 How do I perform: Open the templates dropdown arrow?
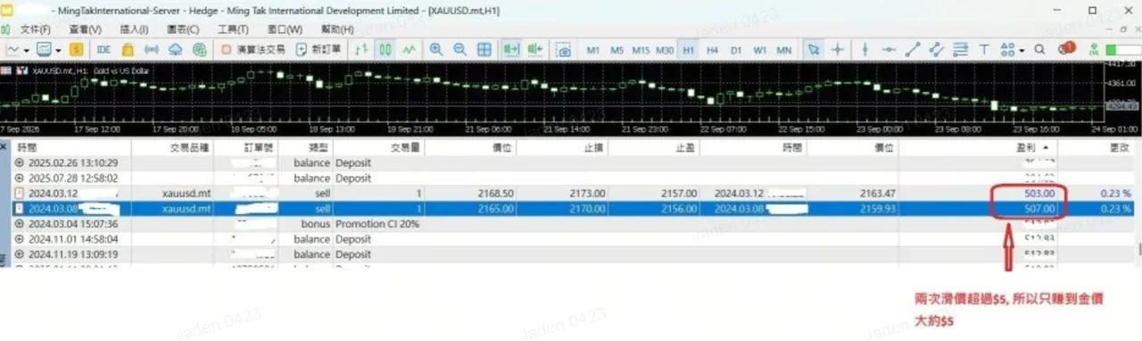59,50
